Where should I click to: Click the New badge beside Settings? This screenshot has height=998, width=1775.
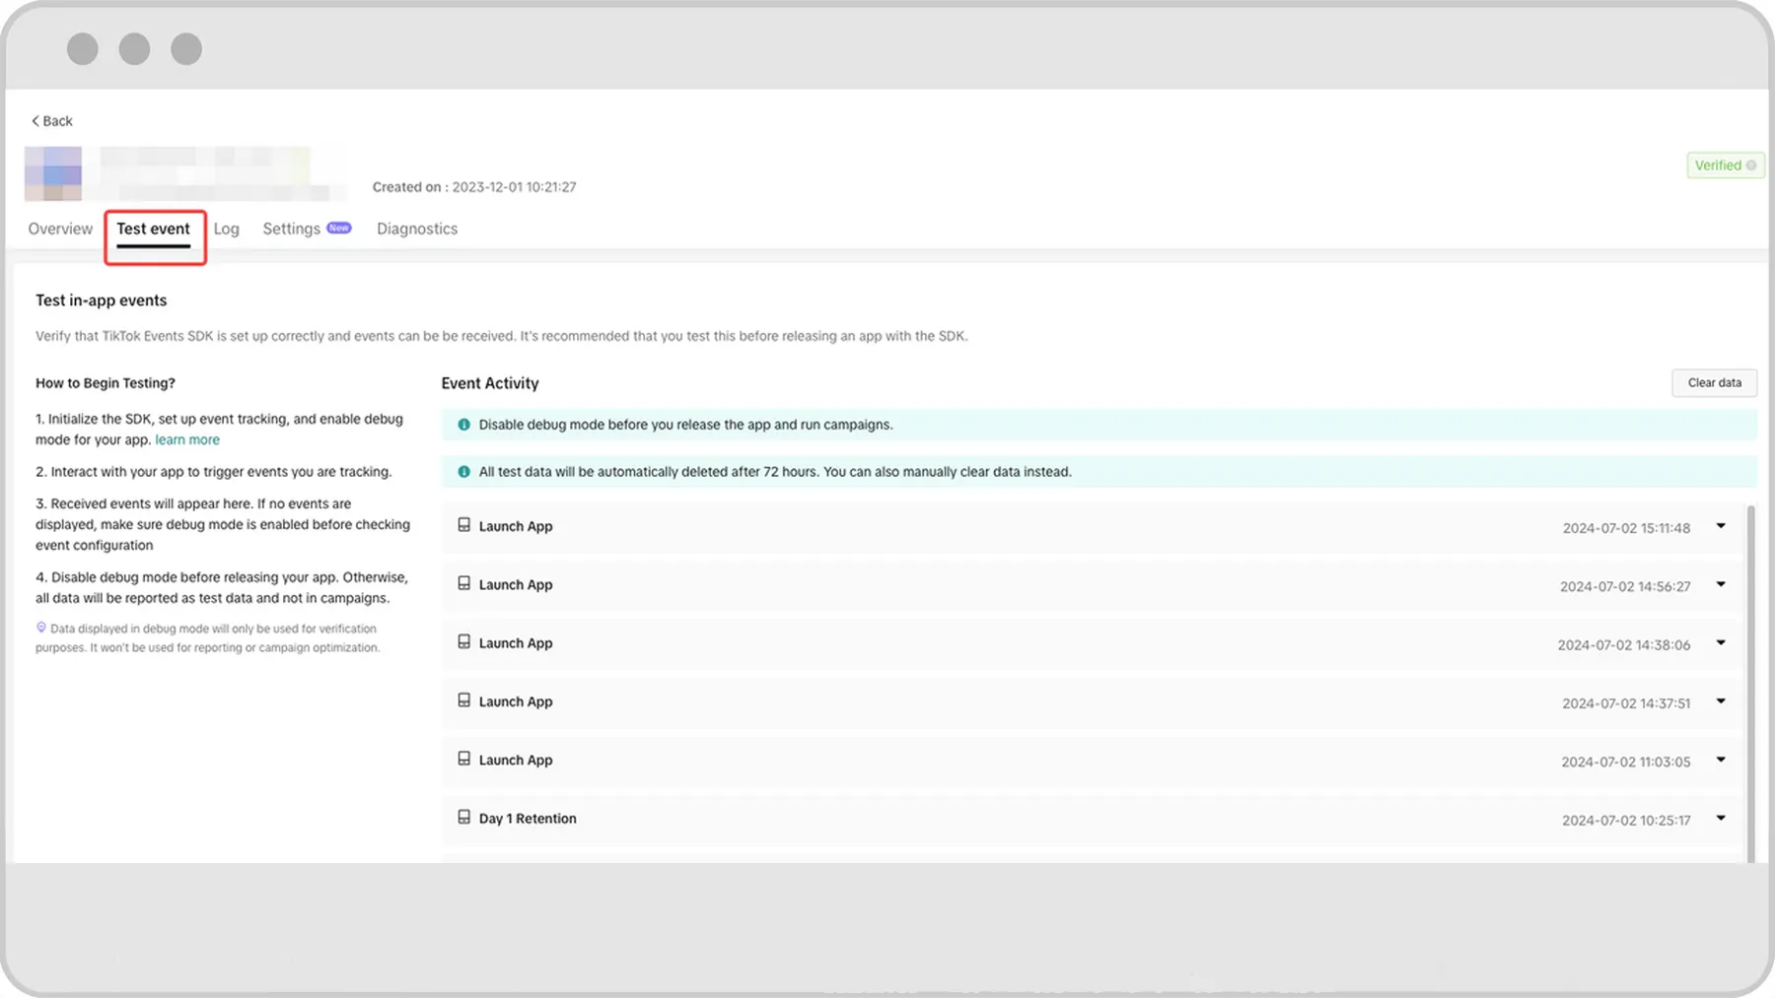pyautogui.click(x=339, y=228)
